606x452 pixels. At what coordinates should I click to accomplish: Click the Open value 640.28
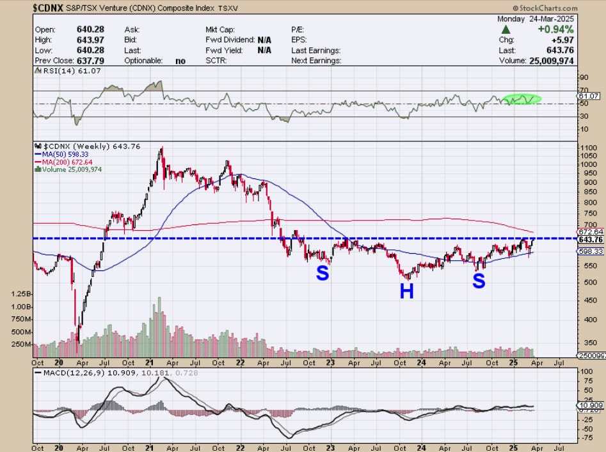[x=90, y=29]
